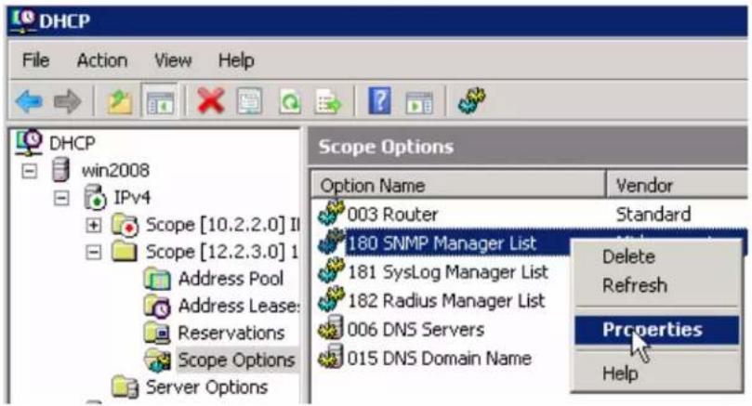Open the Help menu in menu bar

click(x=236, y=60)
